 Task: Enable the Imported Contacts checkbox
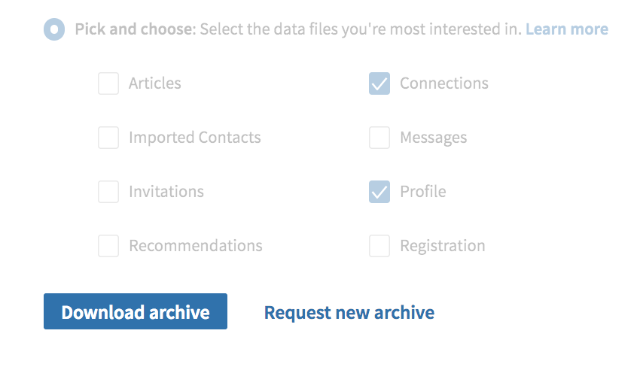(x=108, y=138)
